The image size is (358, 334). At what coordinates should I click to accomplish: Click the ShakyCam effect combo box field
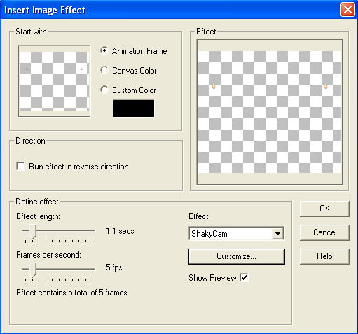click(236, 234)
